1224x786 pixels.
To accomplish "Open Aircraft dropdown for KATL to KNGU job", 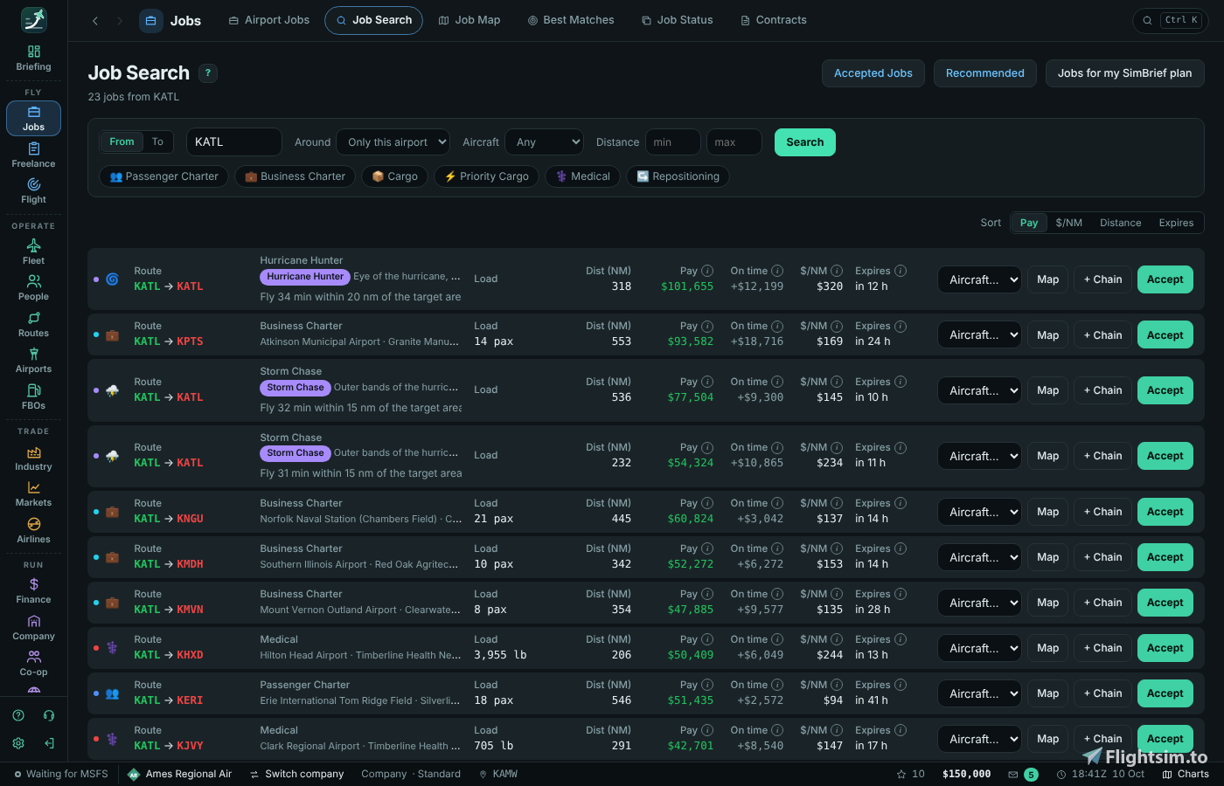I will 979,512.
